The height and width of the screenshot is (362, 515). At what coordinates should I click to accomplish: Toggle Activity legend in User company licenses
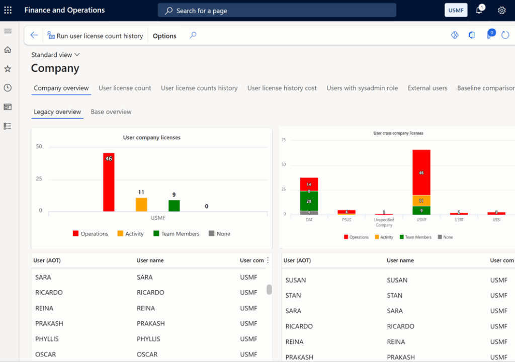click(130, 234)
